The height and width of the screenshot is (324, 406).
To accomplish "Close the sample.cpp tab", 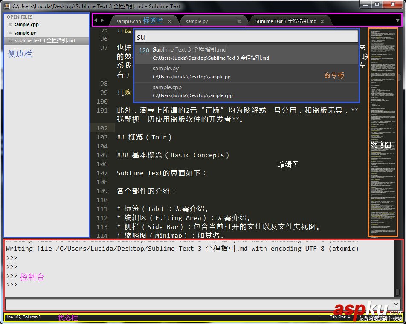I will point(169,21).
